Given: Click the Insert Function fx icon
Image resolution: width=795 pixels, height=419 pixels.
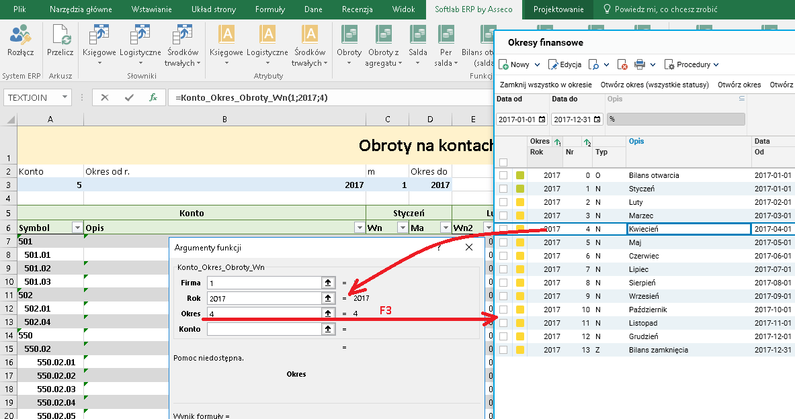Looking at the screenshot, I should click(153, 97).
